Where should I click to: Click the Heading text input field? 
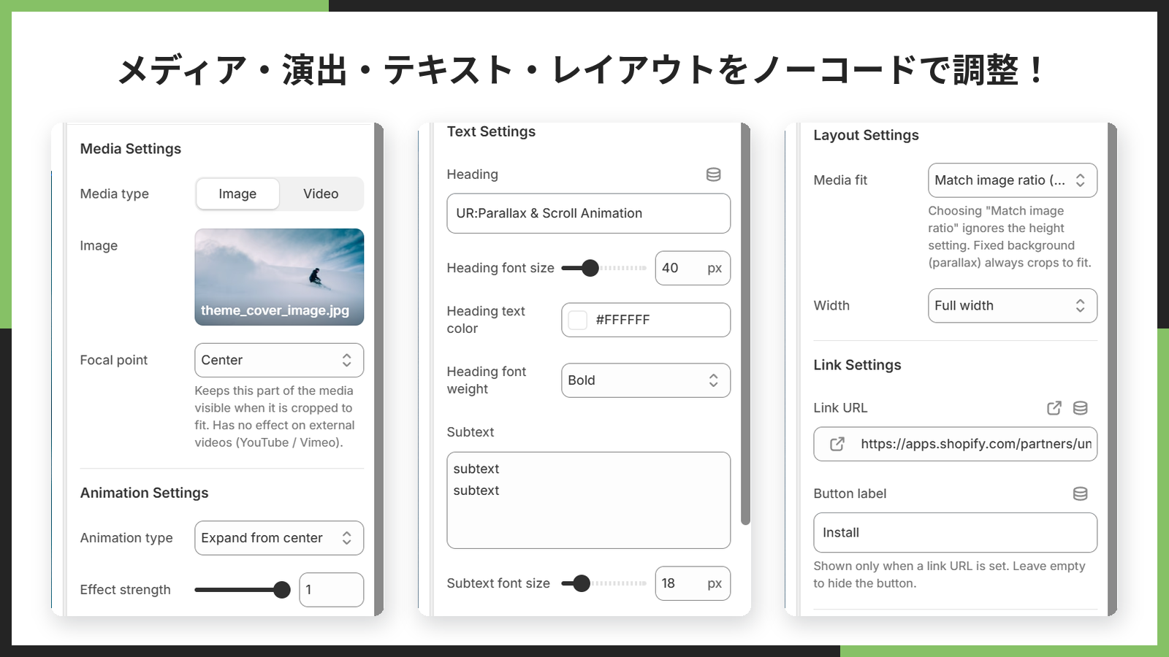click(x=589, y=213)
